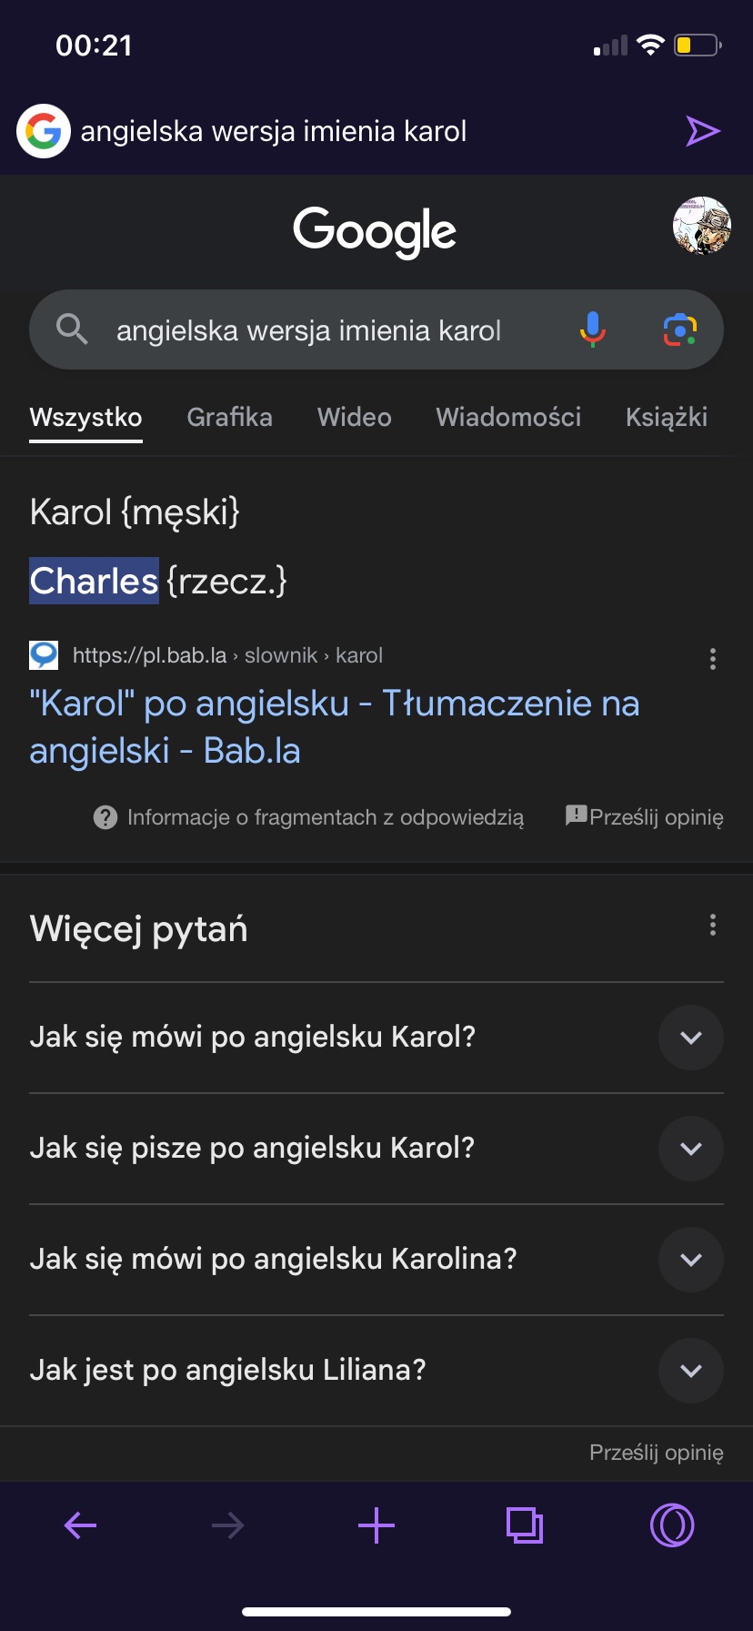The width and height of the screenshot is (753, 1631).
Task: Show open tabs switcher
Action: (x=524, y=1525)
